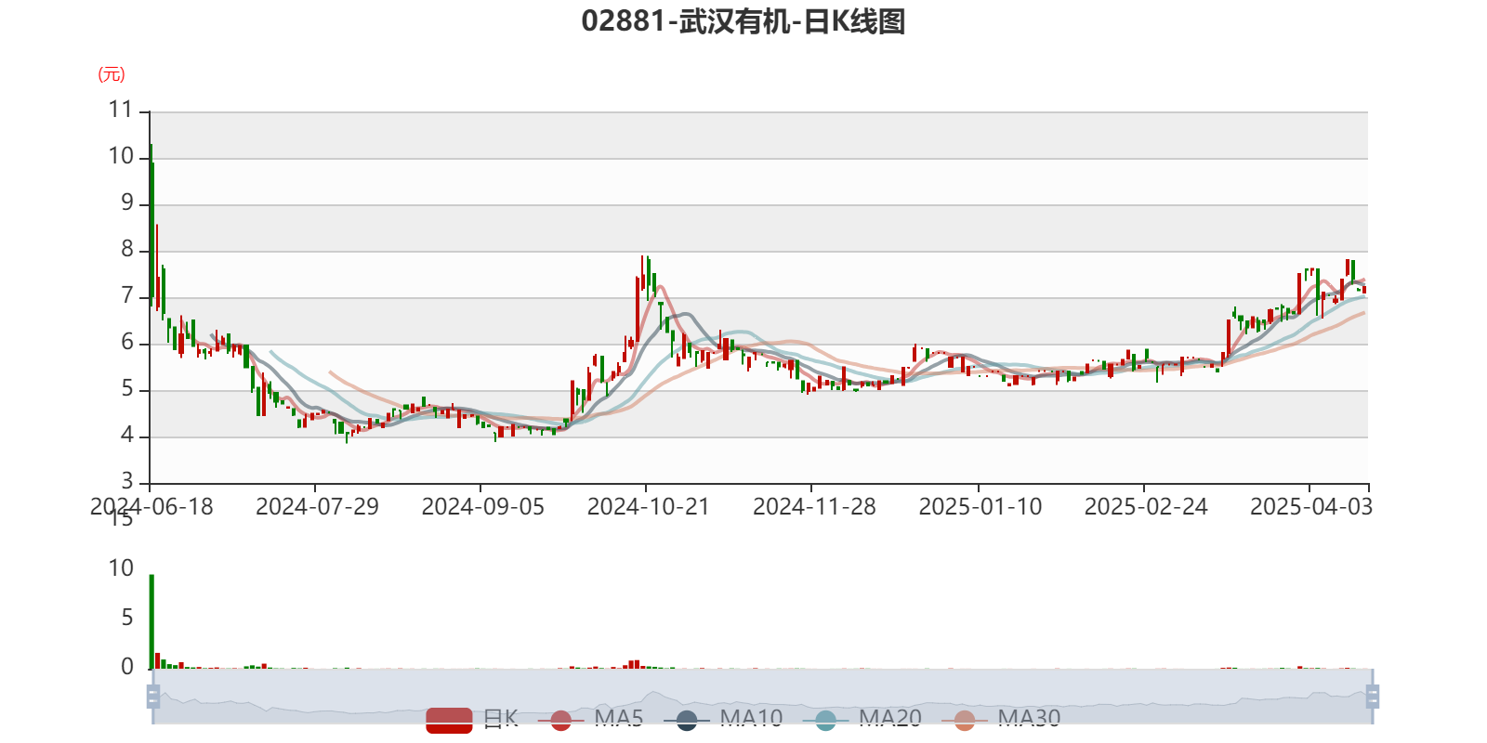
Task: Click the price axis label 6
Action: 127,342
